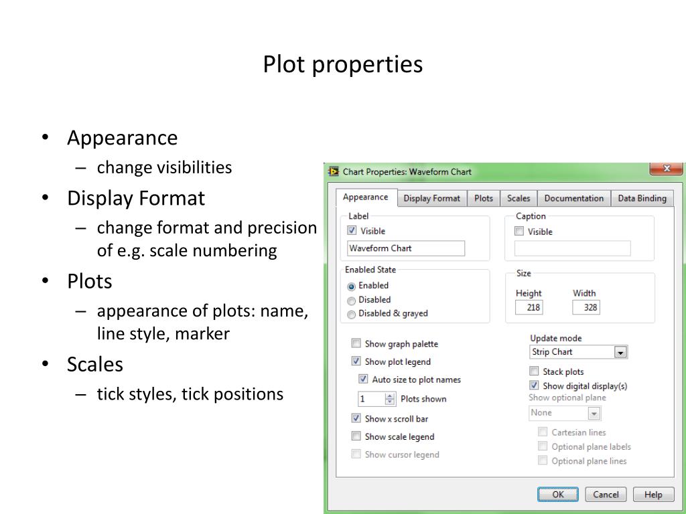
Task: Toggle Show digital display(s) checkbox
Action: (534, 385)
